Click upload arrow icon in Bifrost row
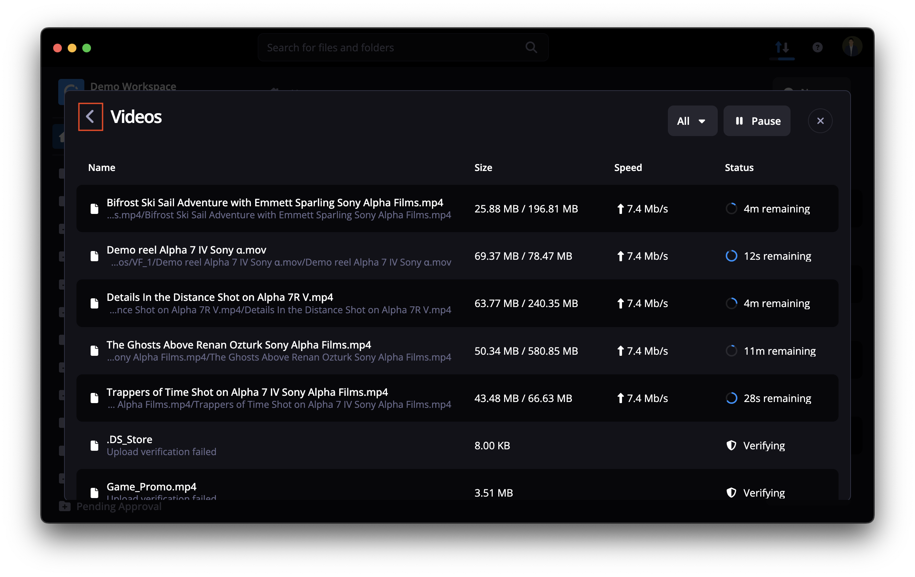 (x=620, y=208)
